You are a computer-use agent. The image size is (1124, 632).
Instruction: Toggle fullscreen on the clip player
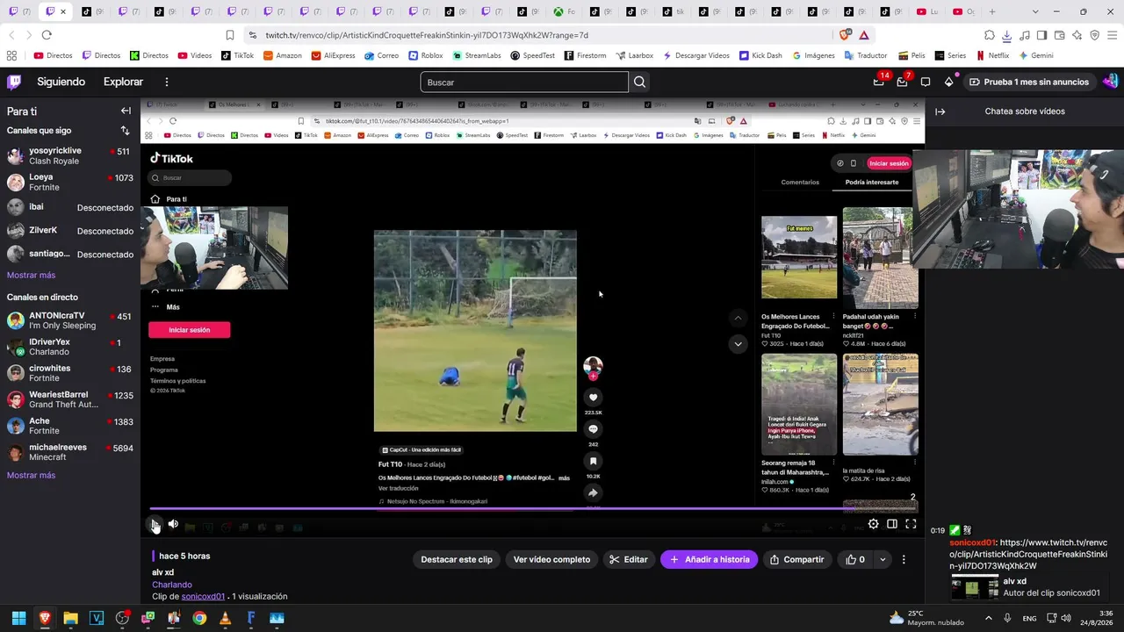click(x=911, y=524)
